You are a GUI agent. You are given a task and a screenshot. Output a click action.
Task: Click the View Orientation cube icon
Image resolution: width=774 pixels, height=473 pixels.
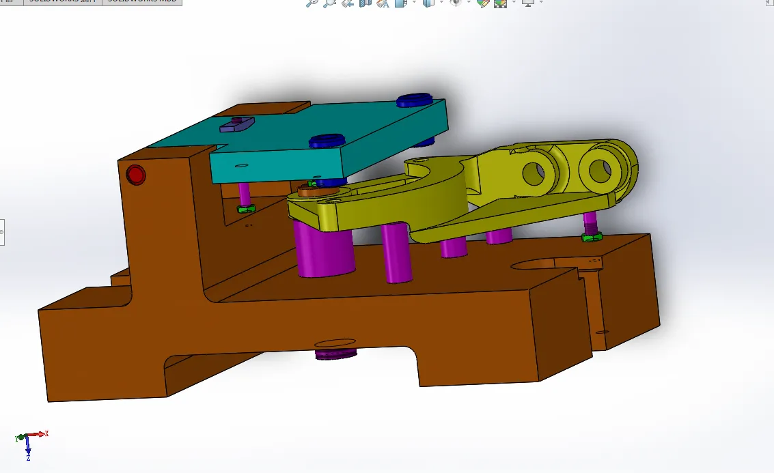400,3
